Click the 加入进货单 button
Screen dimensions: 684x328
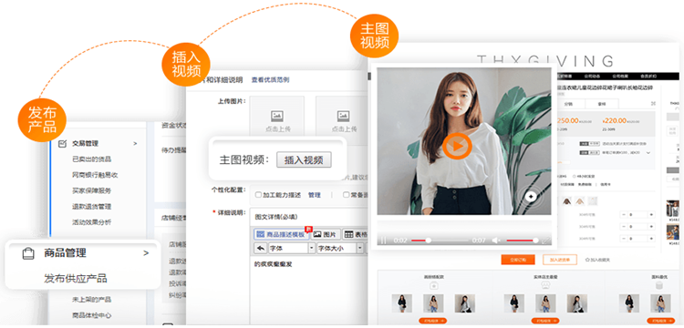pyautogui.click(x=560, y=260)
